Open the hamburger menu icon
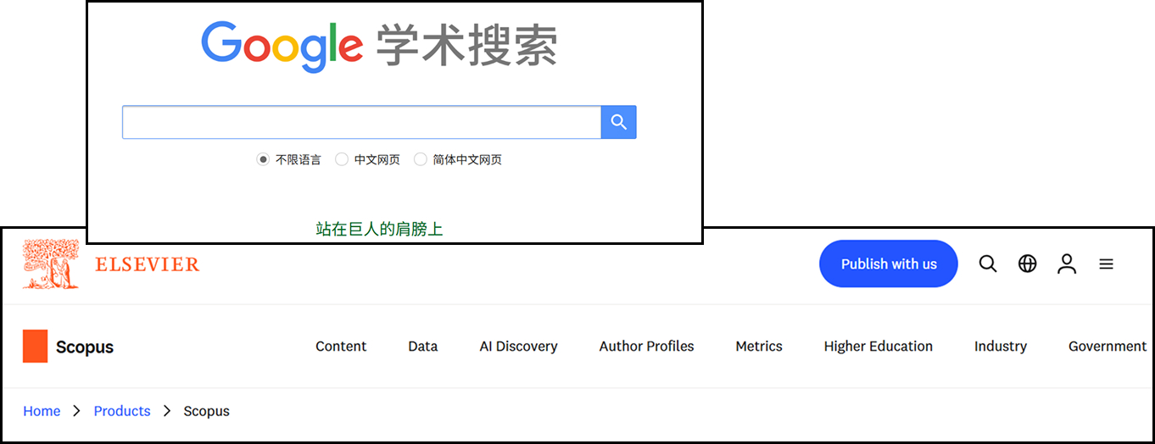Viewport: 1155px width, 444px height. tap(1106, 264)
